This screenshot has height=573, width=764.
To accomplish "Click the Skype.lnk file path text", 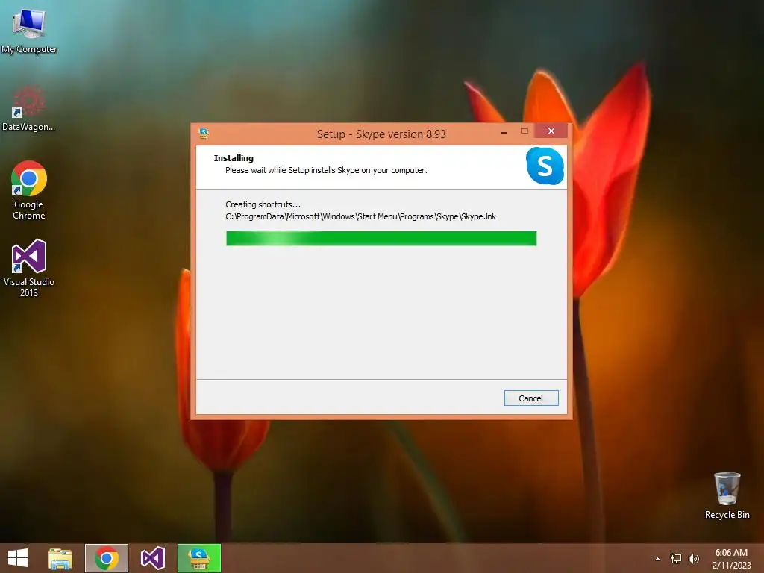I will point(360,216).
